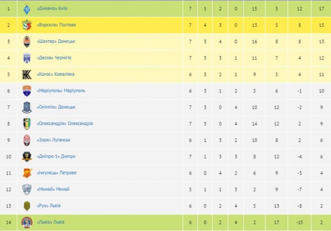Open the «Шахтар» Донецьк team link

[x=56, y=41]
